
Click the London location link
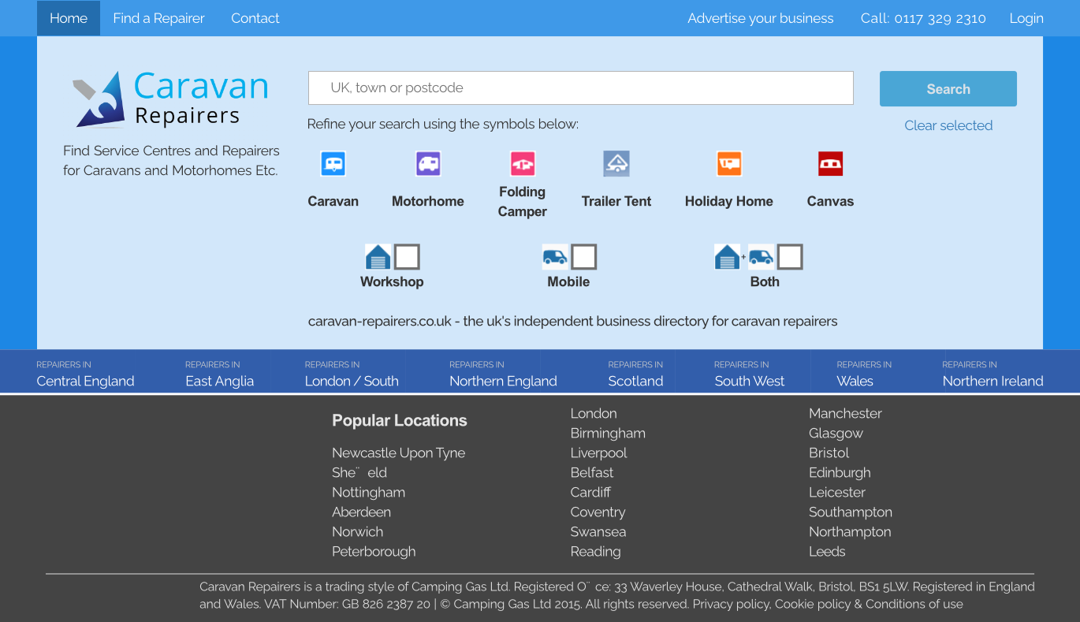click(594, 413)
